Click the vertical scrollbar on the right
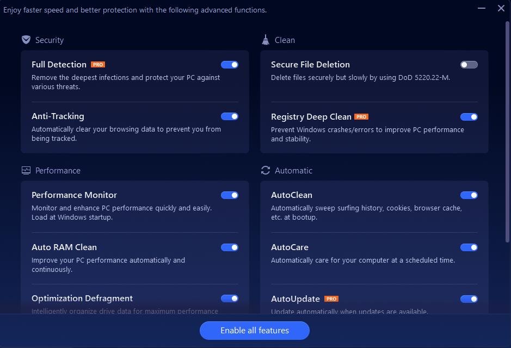Image resolution: width=511 pixels, height=348 pixels. 507,132
